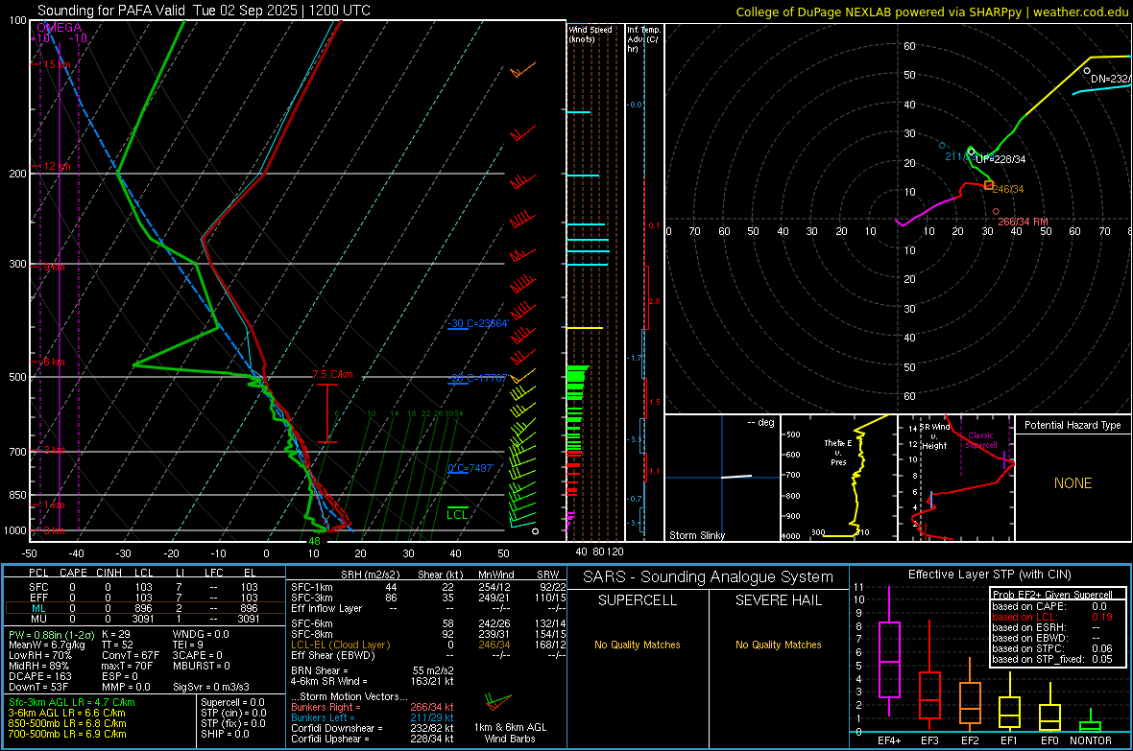1133x751 pixels.
Task: Click the 'ConvT = 67F' value
Action: point(131,656)
